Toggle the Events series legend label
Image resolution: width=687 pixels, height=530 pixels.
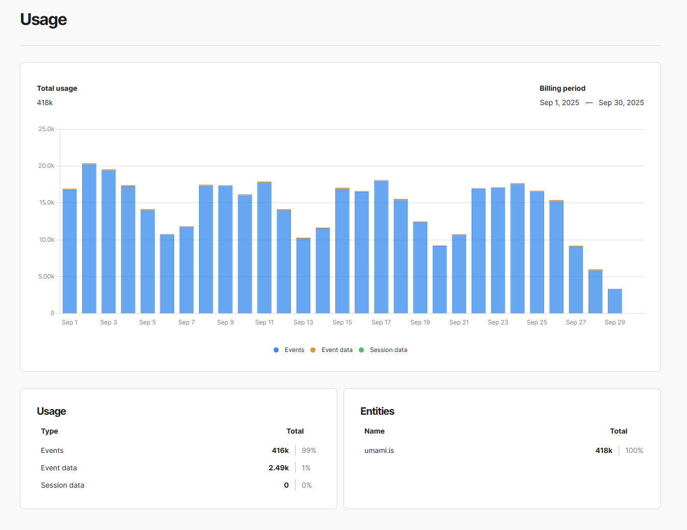point(294,350)
